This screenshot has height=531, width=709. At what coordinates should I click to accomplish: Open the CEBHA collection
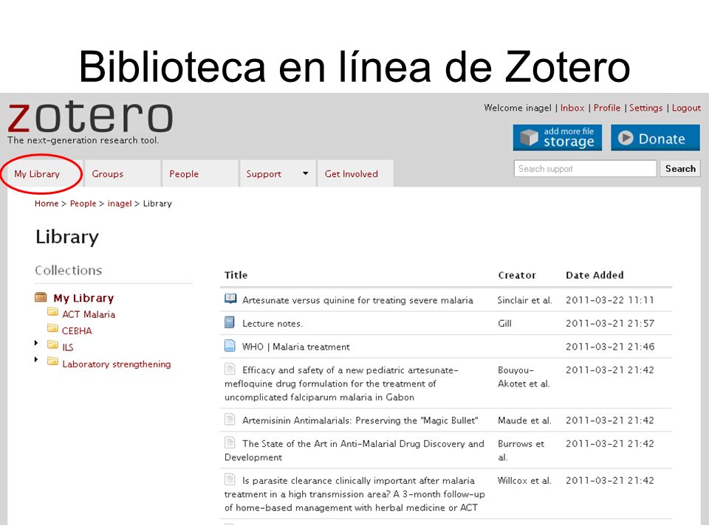[x=77, y=330]
